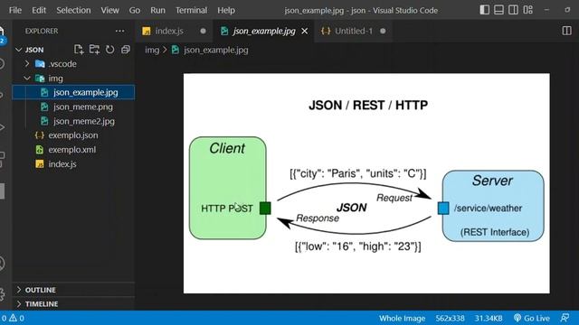Click the exemplo.json braces icon
The width and height of the screenshot is (579, 325).
point(40,135)
